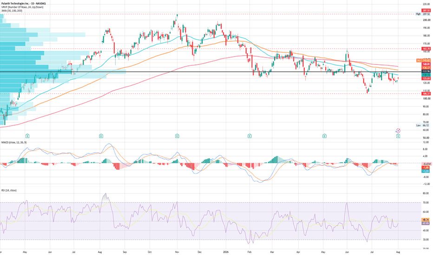The height and width of the screenshot is (255, 433).
Task: Click the 100.00 price scale label
Action: (x=426, y=98)
